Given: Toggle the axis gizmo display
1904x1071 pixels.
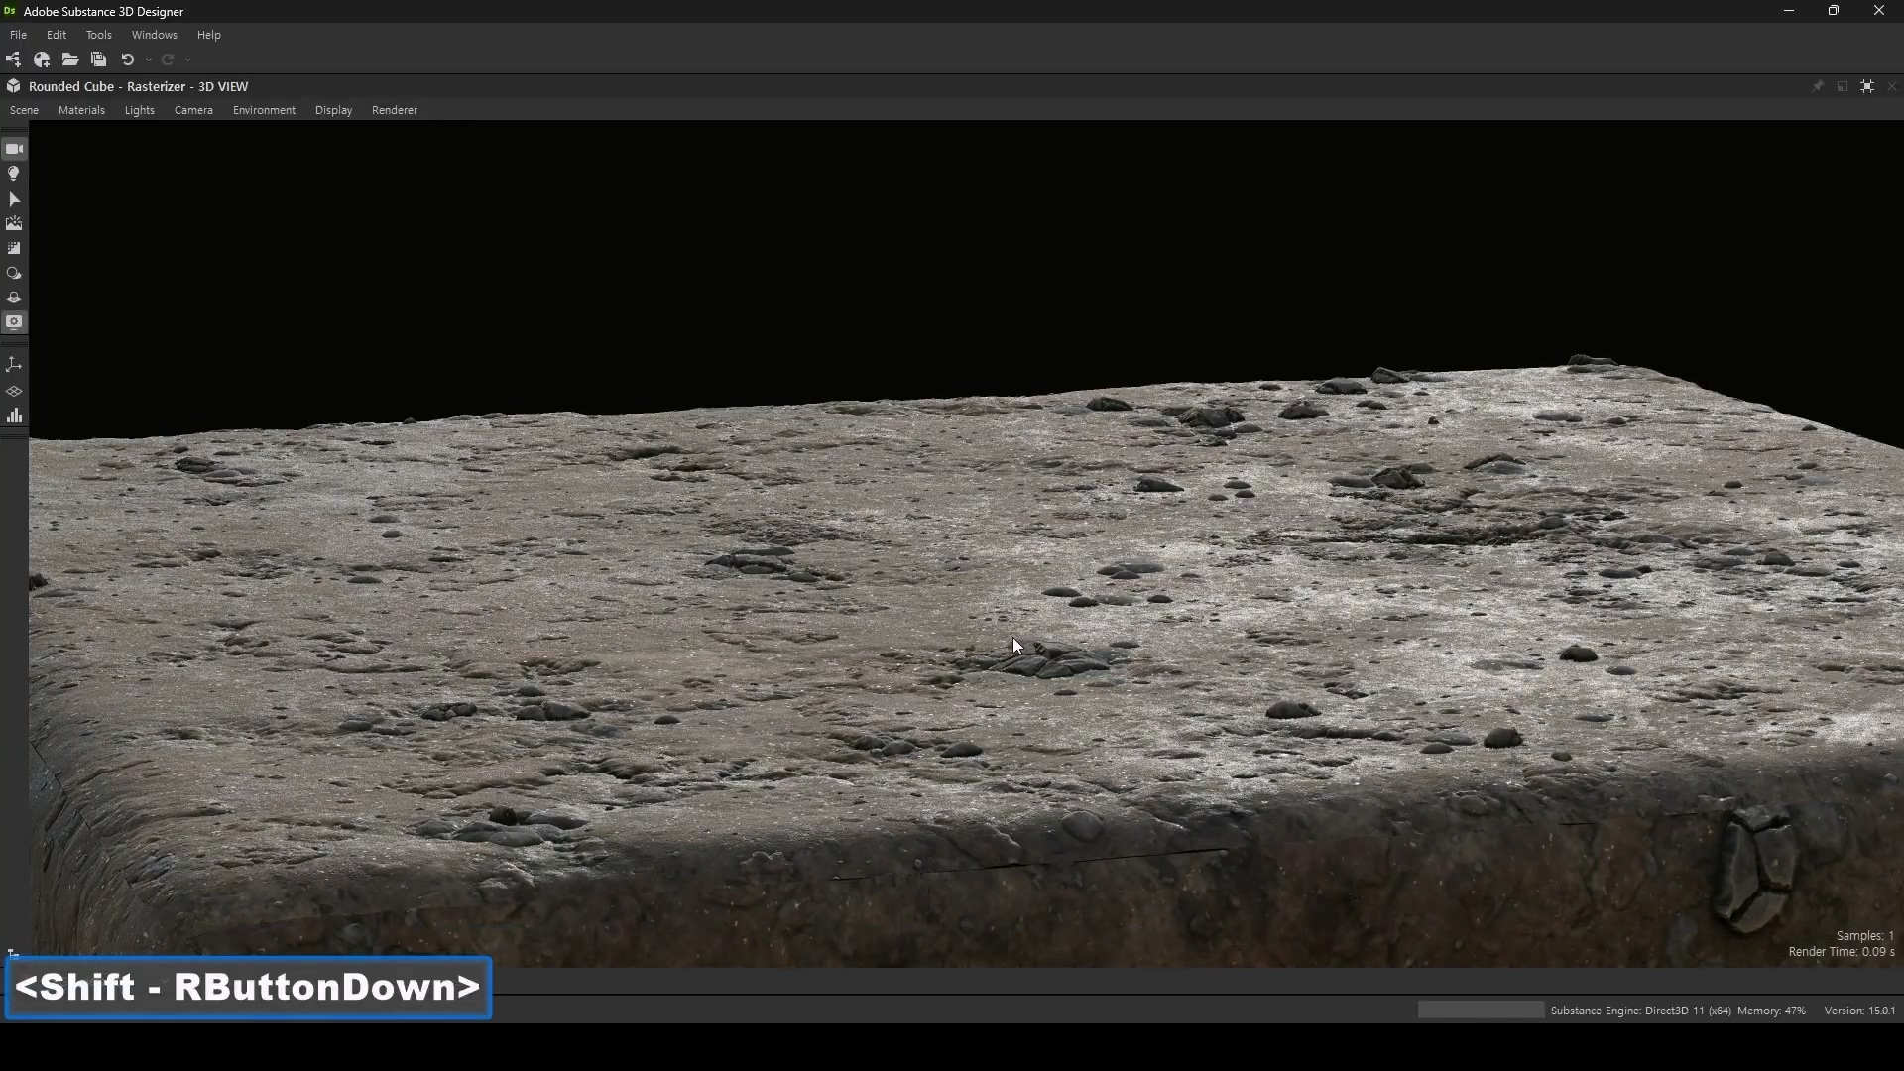Looking at the screenshot, I should pos(14,365).
